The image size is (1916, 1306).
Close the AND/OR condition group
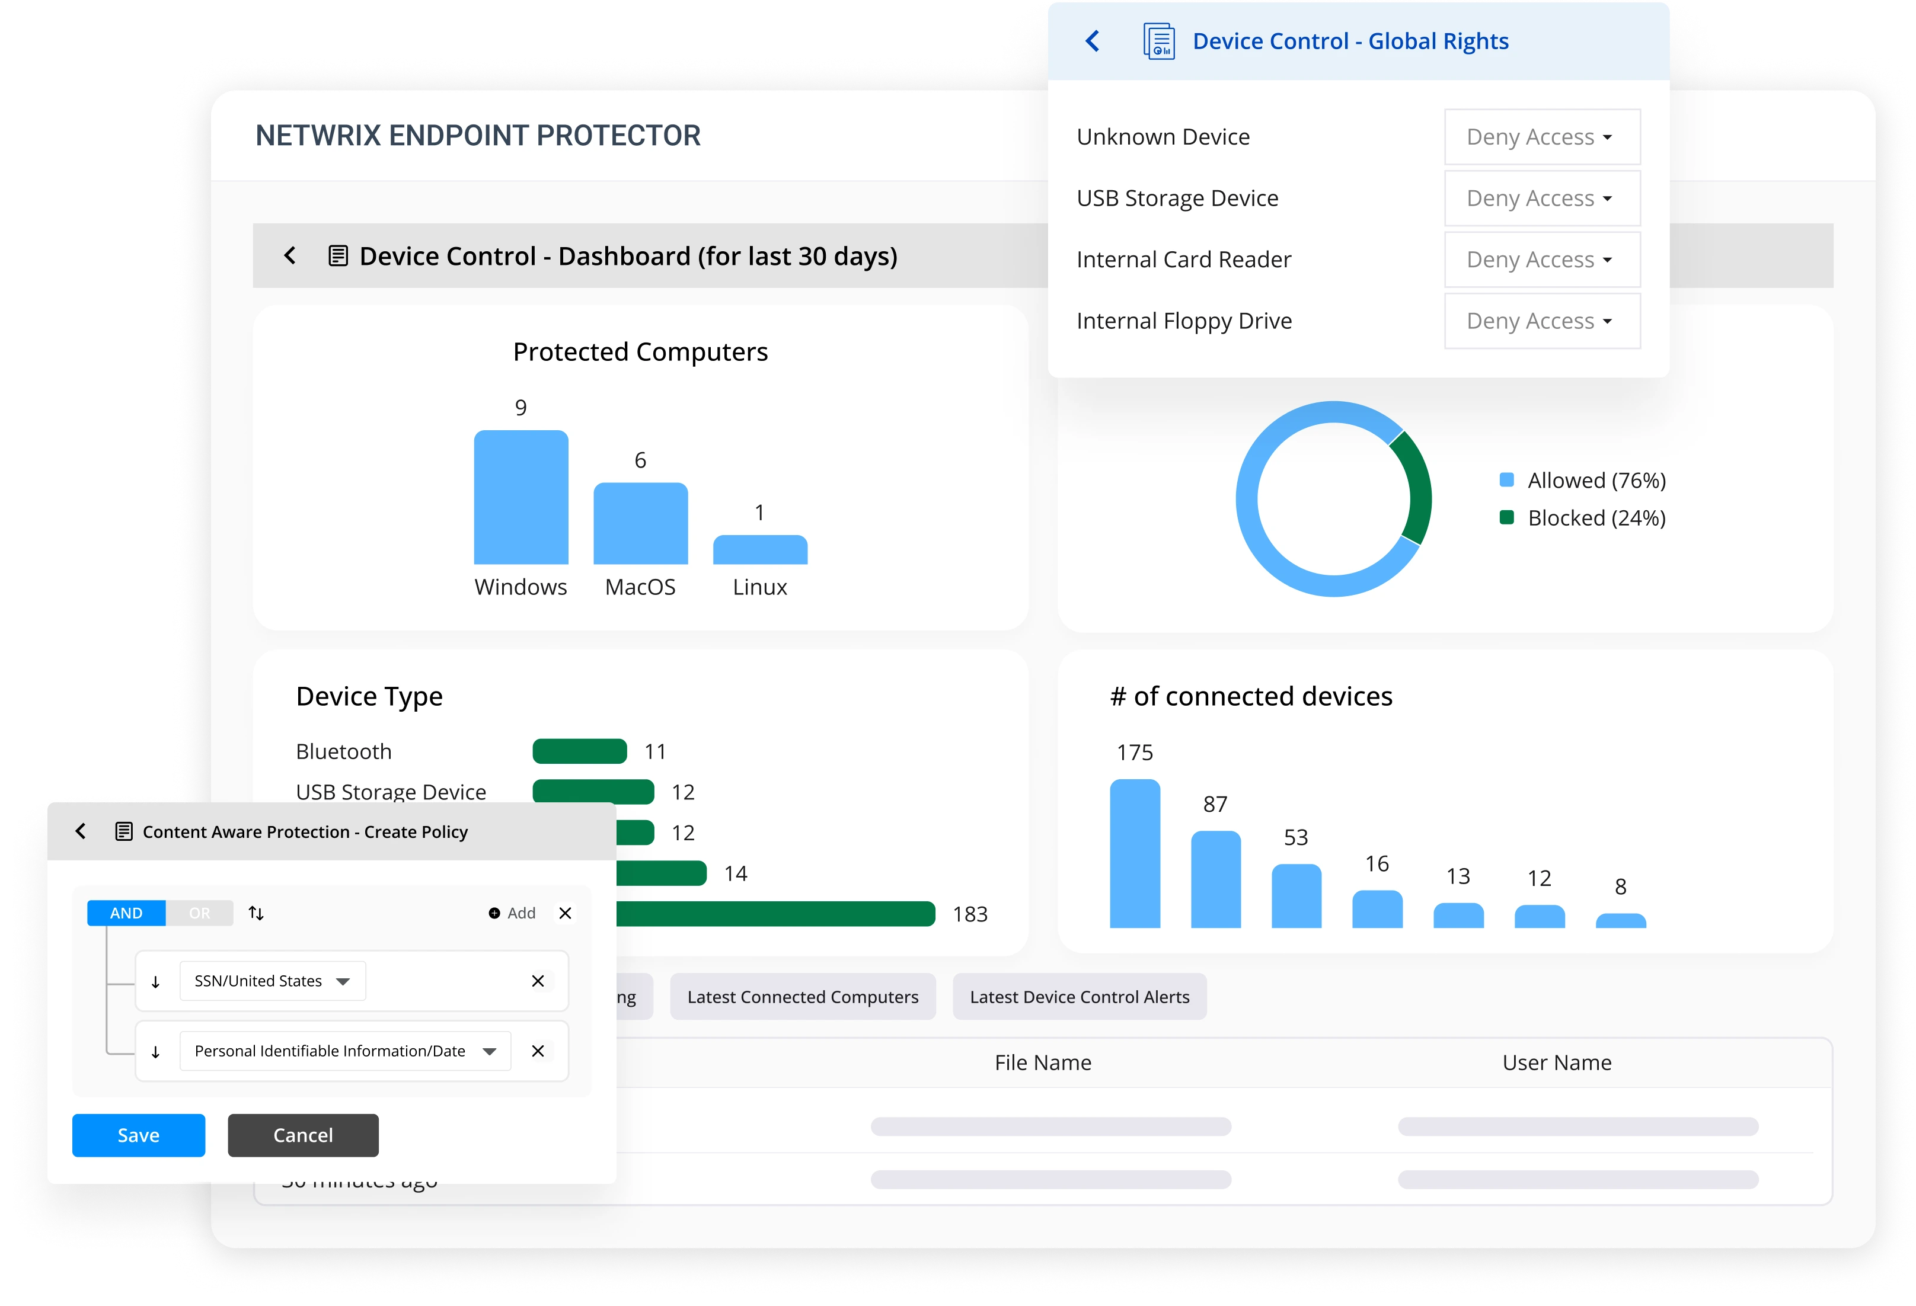[566, 913]
